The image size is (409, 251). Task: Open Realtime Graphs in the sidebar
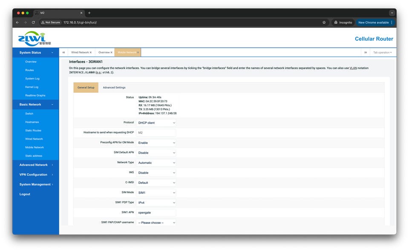coord(35,96)
